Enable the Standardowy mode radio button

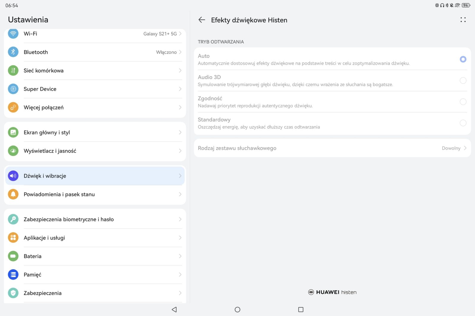(x=463, y=123)
